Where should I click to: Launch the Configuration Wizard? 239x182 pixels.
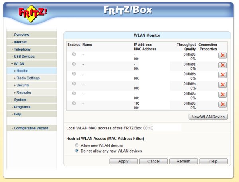tap(31, 128)
